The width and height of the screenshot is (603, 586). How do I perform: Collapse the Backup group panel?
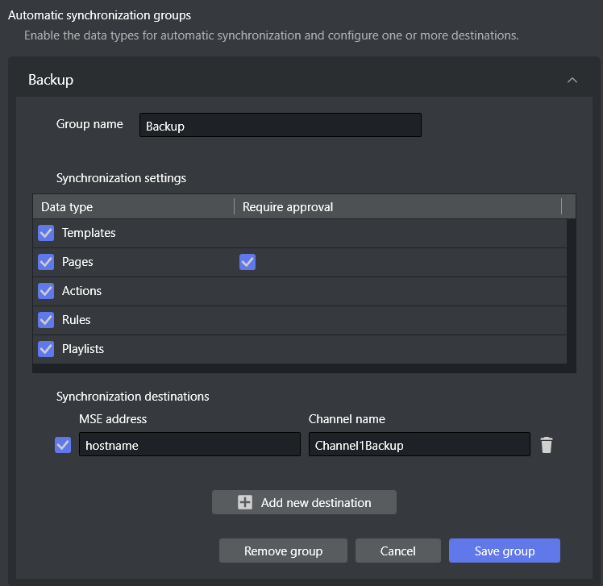coord(572,80)
